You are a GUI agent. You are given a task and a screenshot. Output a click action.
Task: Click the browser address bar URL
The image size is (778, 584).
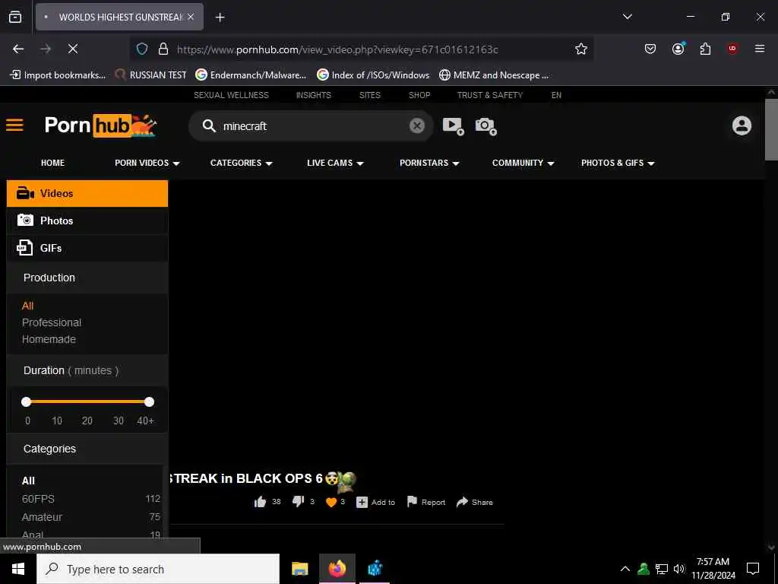(337, 49)
